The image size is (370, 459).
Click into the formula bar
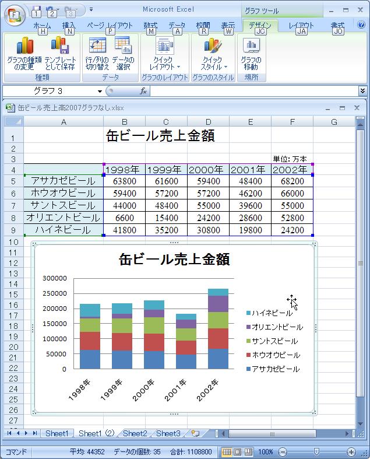(x=254, y=91)
